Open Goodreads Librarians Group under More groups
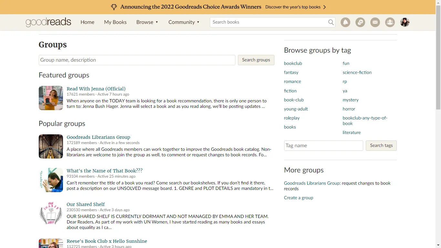Viewport: 441px width, 248px height. [312, 183]
